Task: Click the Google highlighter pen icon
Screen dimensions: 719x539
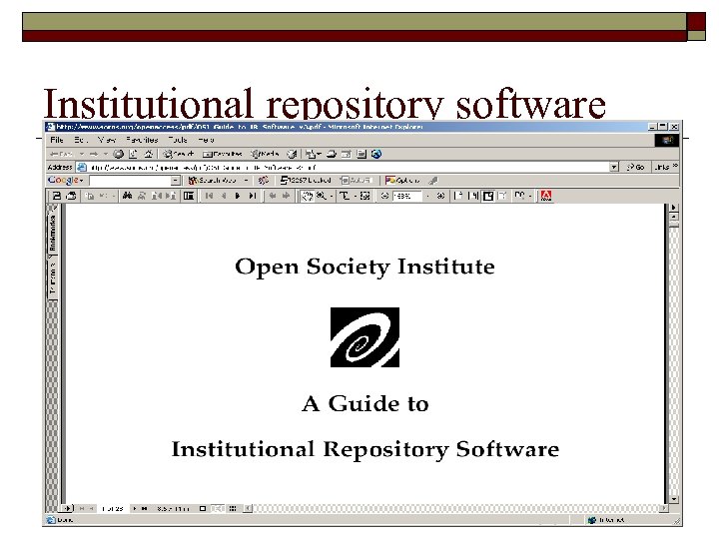Action: pos(432,181)
